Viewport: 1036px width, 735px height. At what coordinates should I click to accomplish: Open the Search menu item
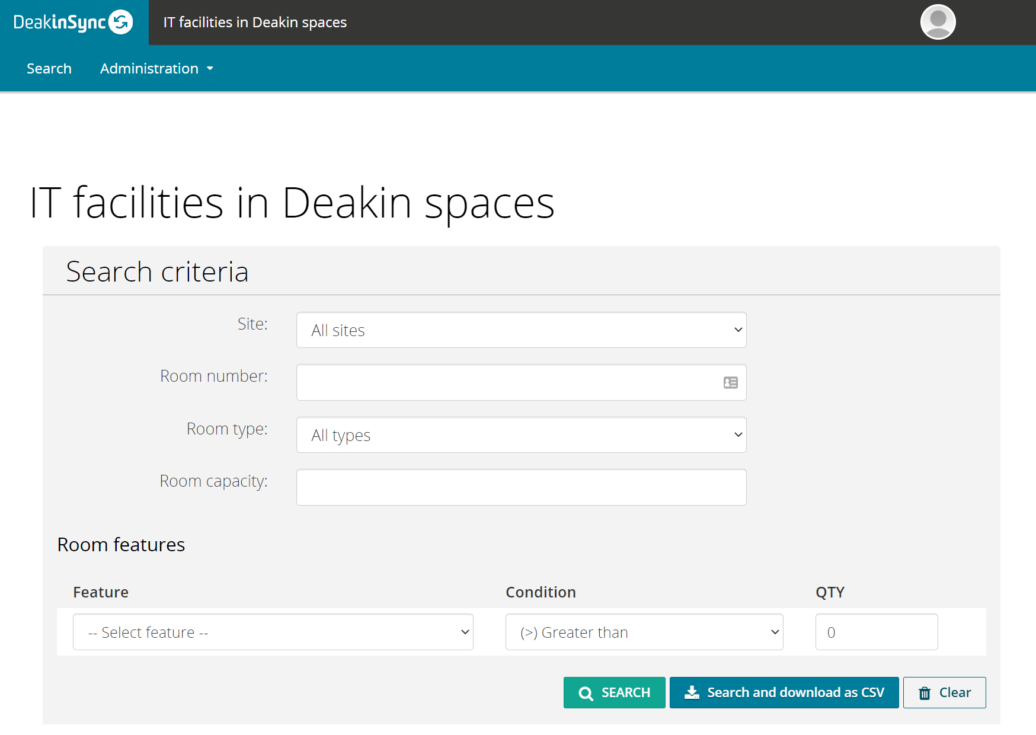[x=49, y=69]
